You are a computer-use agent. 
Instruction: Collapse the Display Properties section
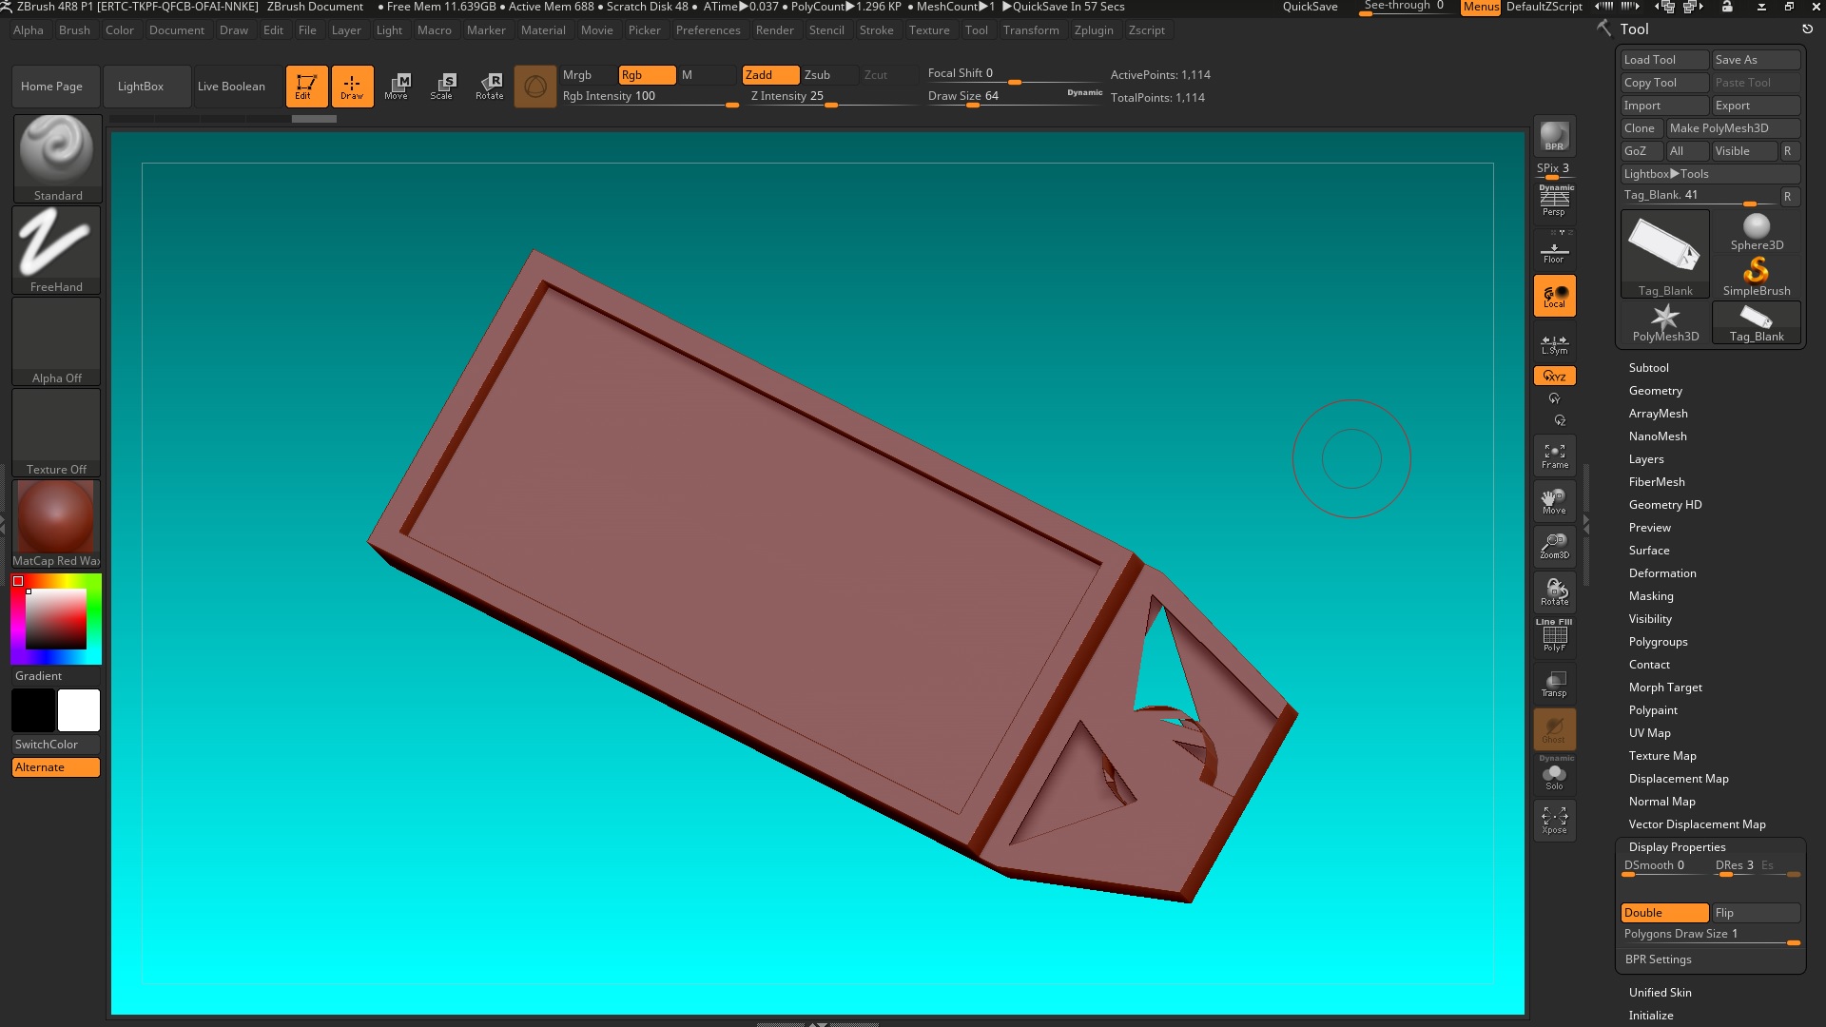coord(1678,847)
